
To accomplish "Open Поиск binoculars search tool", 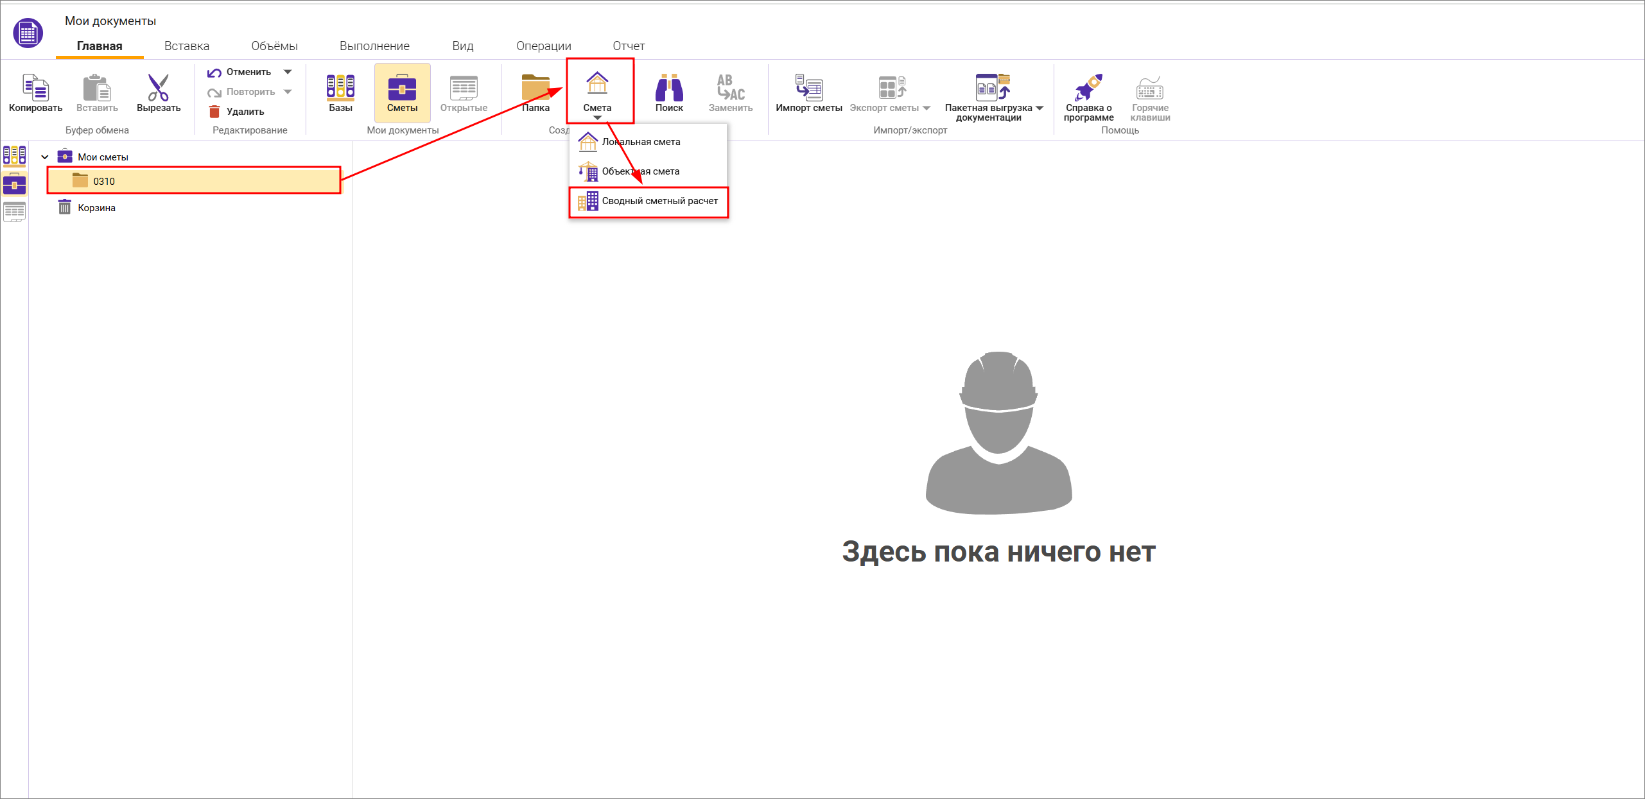I will tap(668, 89).
